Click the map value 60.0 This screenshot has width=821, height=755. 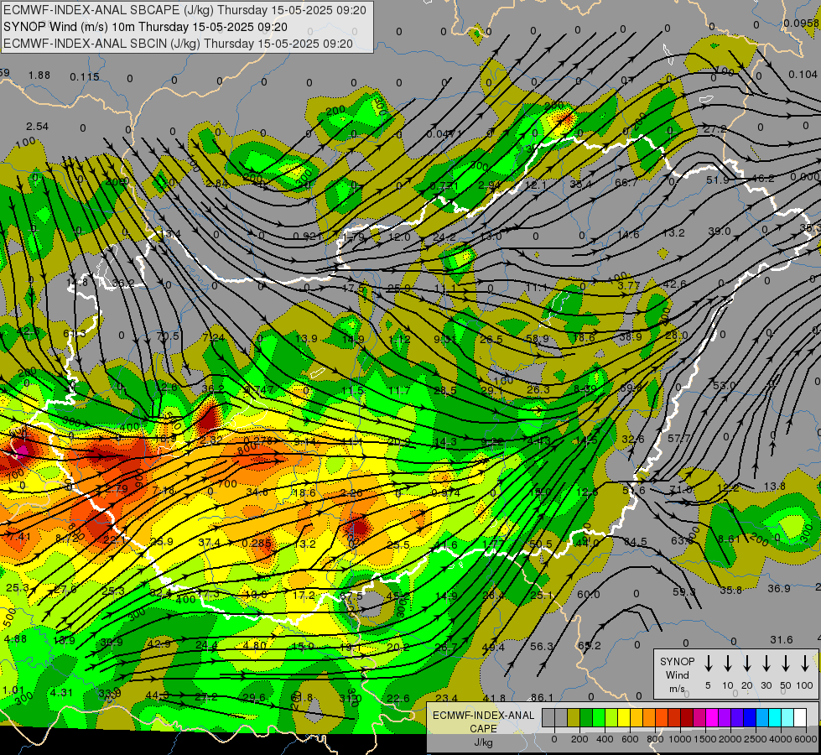click(x=589, y=594)
